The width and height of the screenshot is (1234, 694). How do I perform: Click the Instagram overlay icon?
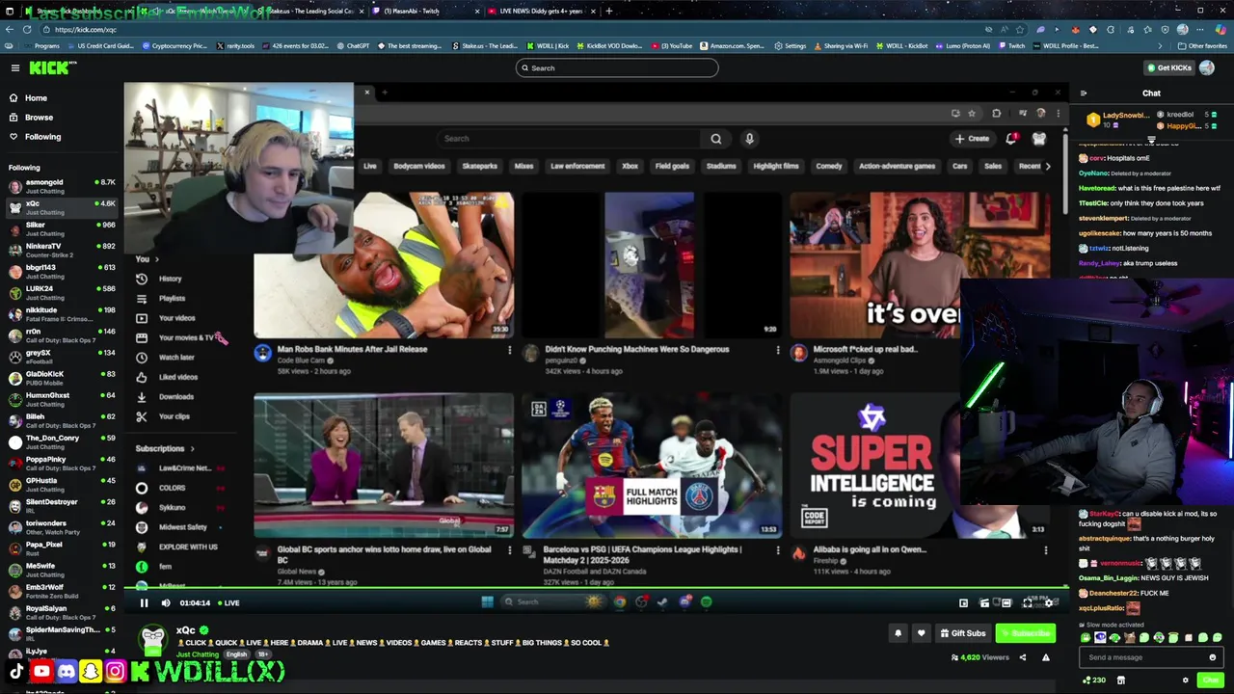click(x=115, y=672)
